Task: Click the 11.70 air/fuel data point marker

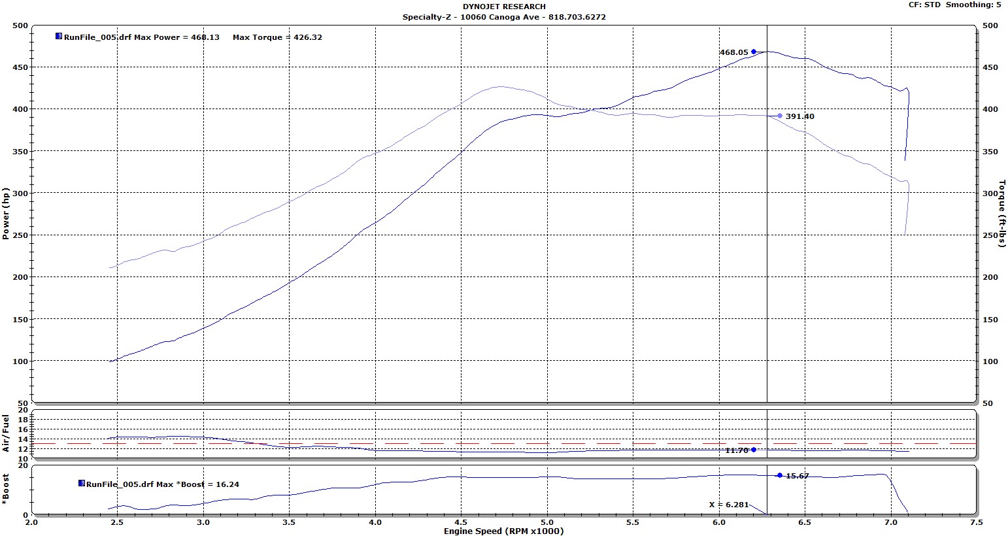Action: 754,450
